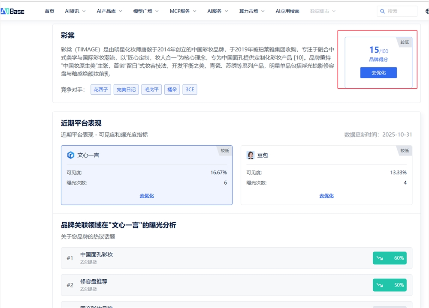Open the 花西子 competitor tag
Viewport: 429px width, 308px height.
100,90
